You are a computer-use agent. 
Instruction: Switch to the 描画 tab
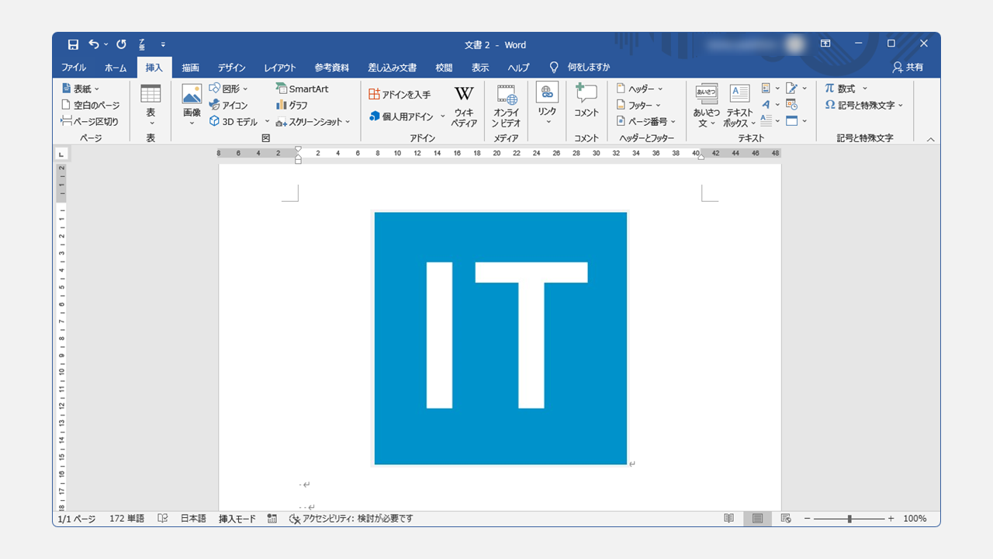[191, 68]
